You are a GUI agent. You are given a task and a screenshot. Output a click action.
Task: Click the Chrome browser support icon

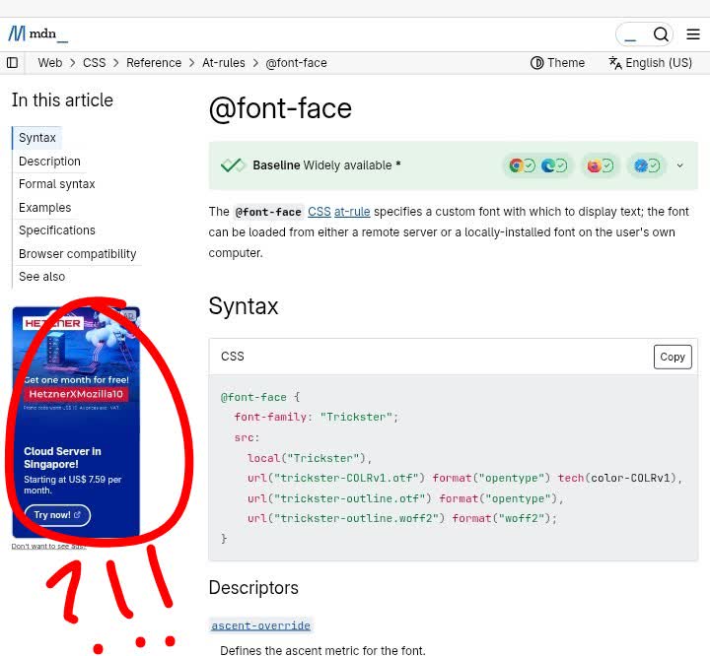[516, 165]
